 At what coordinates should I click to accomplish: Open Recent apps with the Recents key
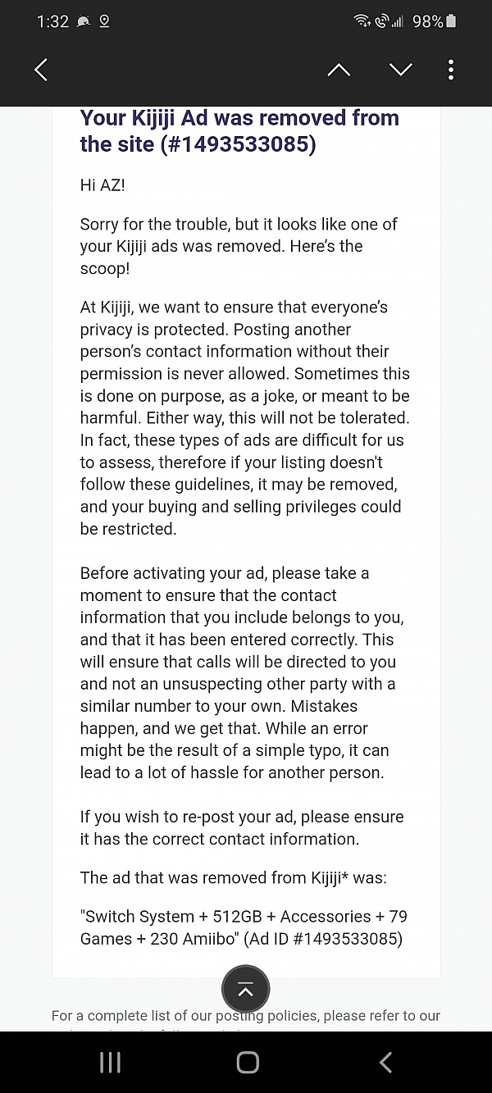(x=109, y=1062)
